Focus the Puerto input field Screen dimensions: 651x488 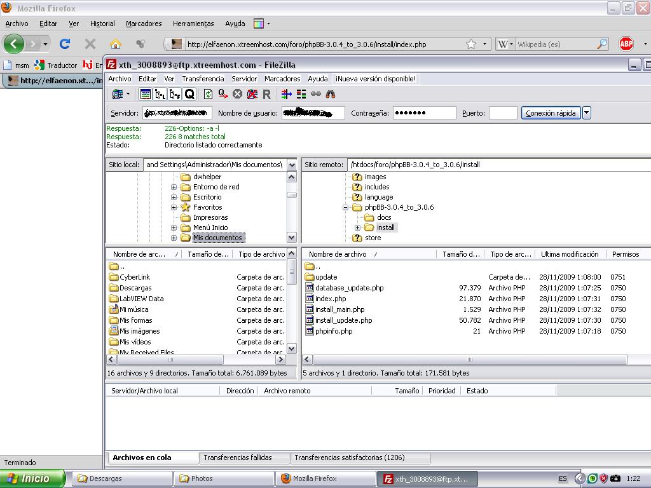click(x=503, y=113)
